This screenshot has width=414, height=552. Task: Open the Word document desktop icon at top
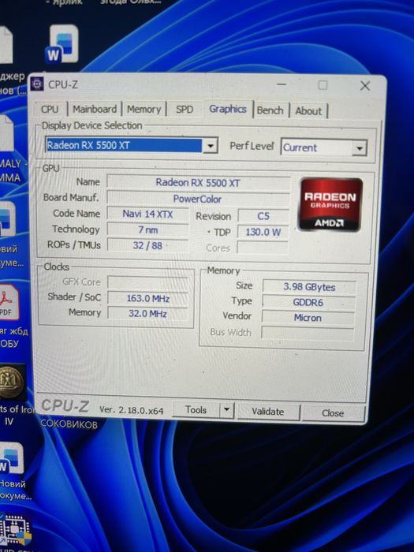pos(62,44)
